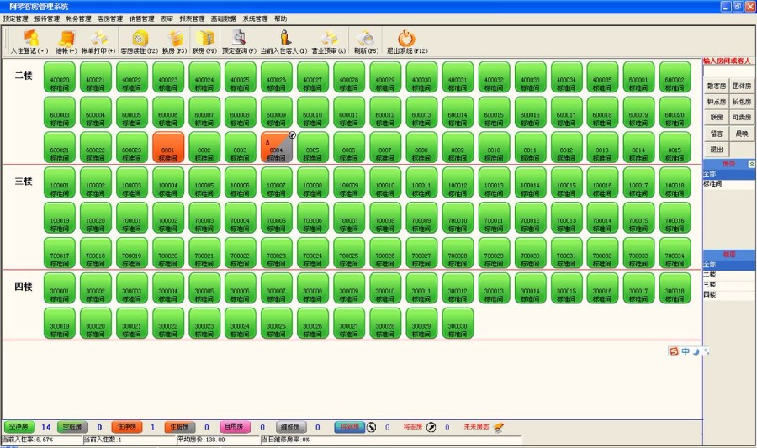Click 客房续住 (F2) clock icon

tap(140, 38)
